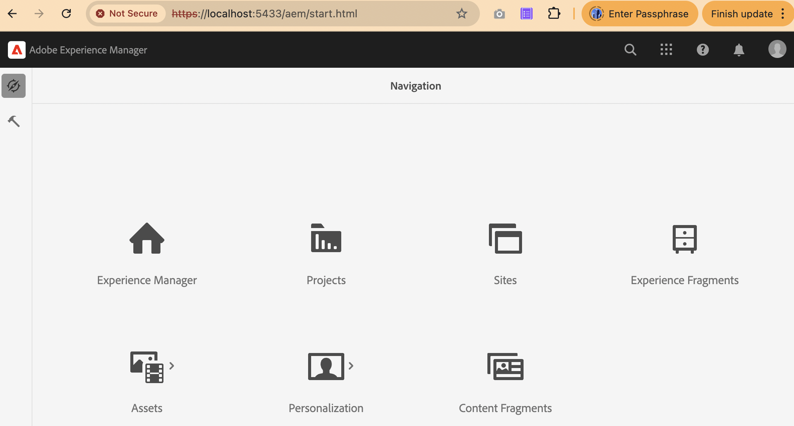Click the browser address bar URL

[264, 14]
